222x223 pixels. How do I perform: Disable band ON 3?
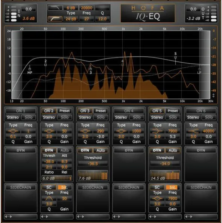pyautogui.click(x=85, y=111)
